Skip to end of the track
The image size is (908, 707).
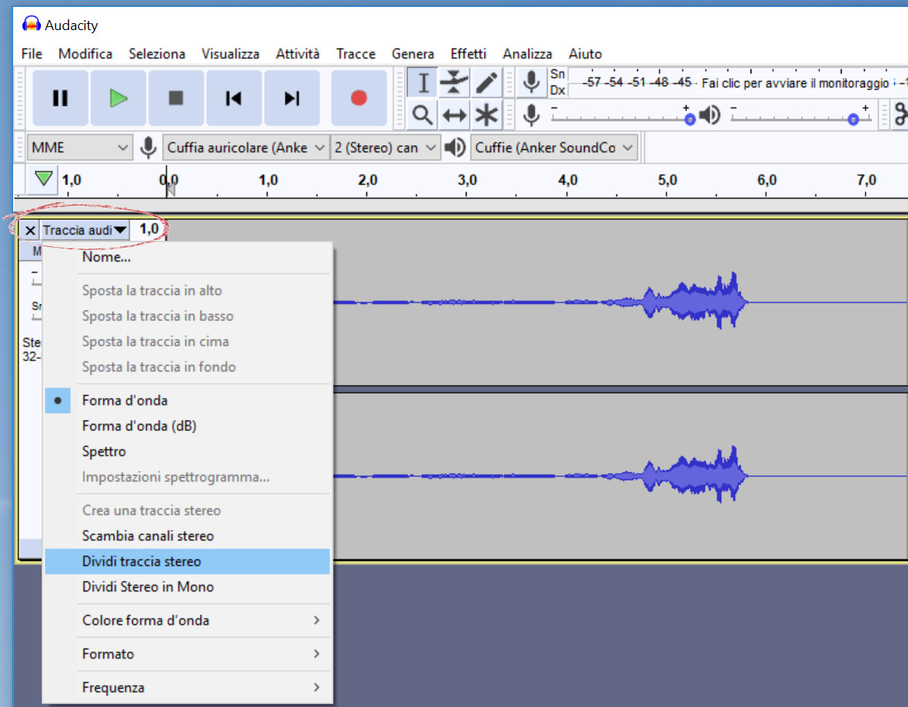pos(292,98)
